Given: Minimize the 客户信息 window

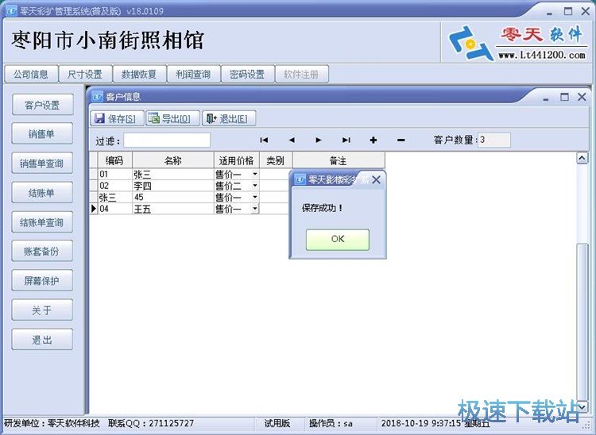Looking at the screenshot, I should 546,98.
